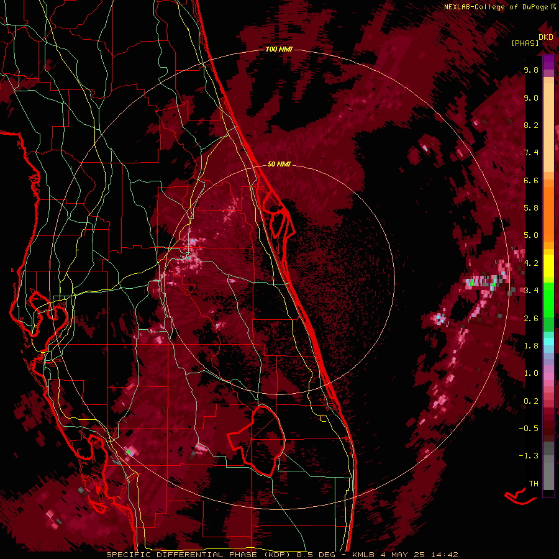This screenshot has width=559, height=559.
Task: Click the 5.8 scale value
Action: click(531, 208)
